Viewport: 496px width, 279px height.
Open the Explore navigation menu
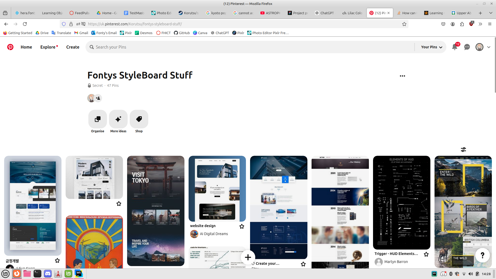(x=48, y=47)
